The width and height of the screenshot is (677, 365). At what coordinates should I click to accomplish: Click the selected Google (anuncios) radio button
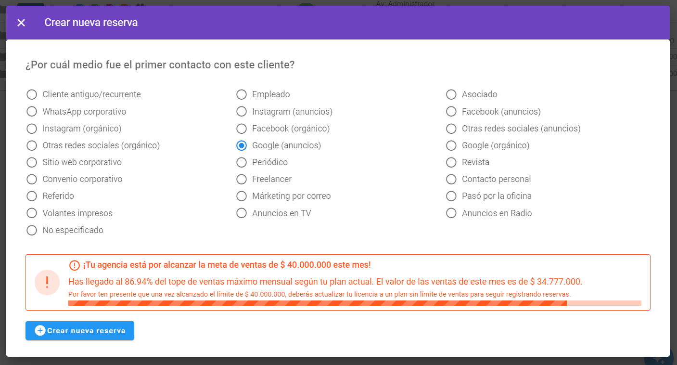click(242, 145)
